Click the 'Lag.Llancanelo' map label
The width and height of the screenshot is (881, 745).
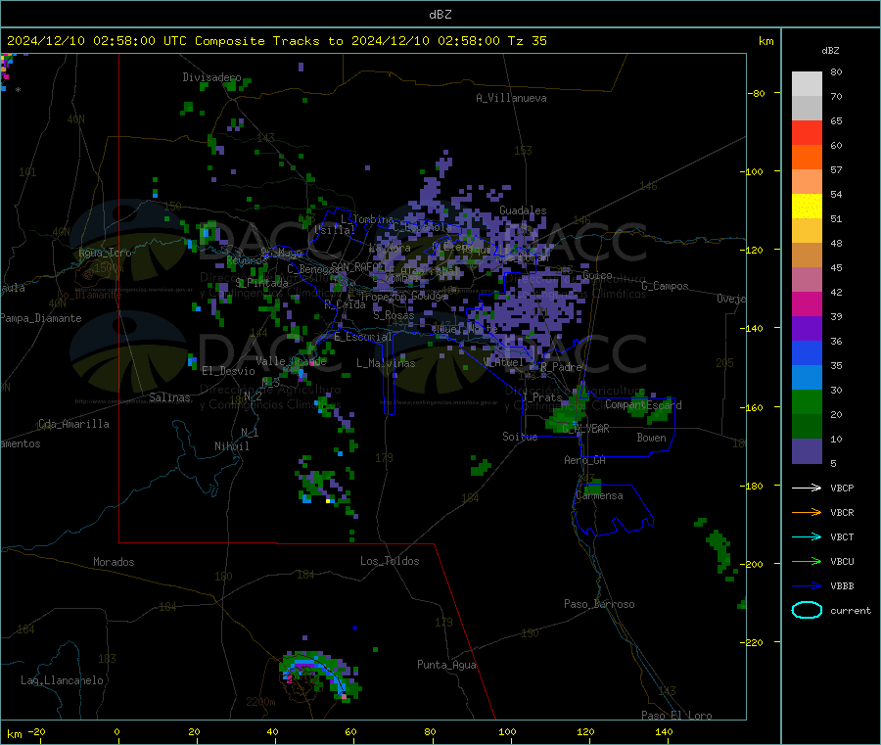point(62,680)
